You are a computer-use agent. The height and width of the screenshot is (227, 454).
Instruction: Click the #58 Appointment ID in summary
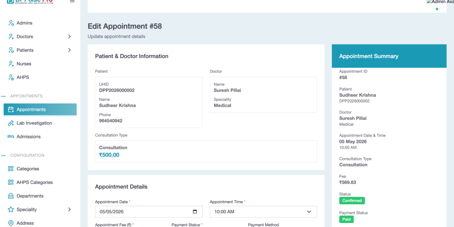343,78
